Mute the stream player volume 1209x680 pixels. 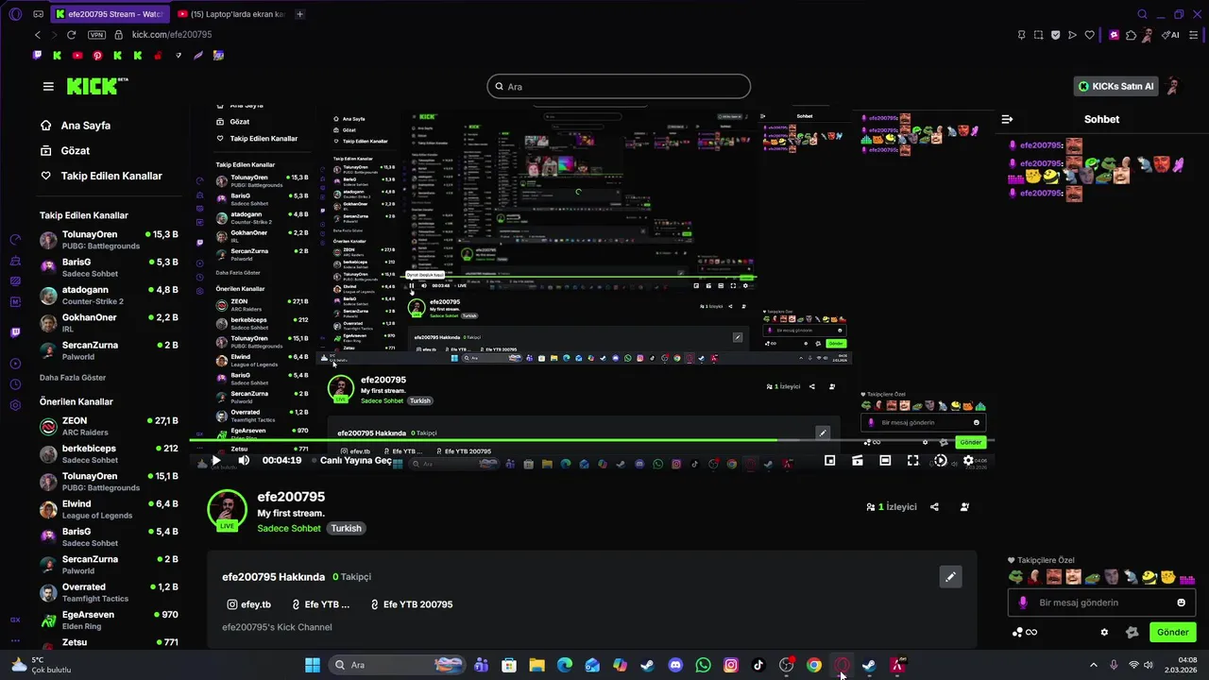pos(244,461)
